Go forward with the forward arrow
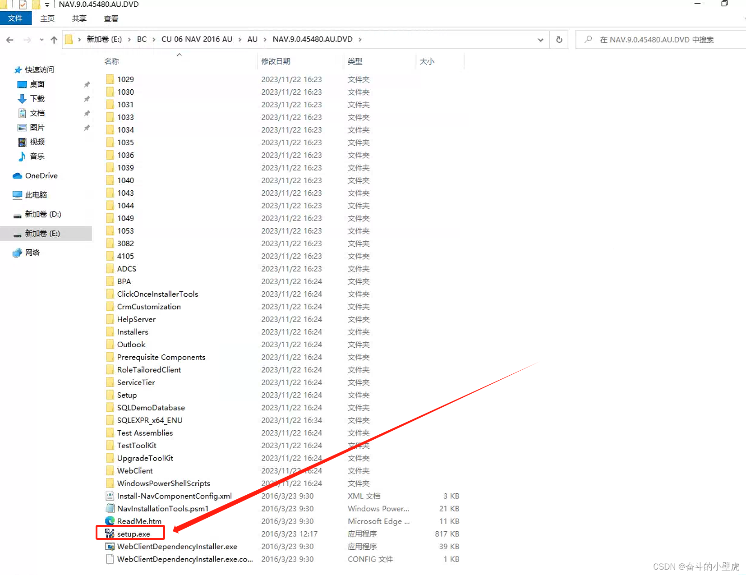 click(27, 40)
